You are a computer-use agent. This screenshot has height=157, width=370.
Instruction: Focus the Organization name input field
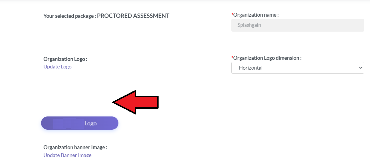coord(298,25)
